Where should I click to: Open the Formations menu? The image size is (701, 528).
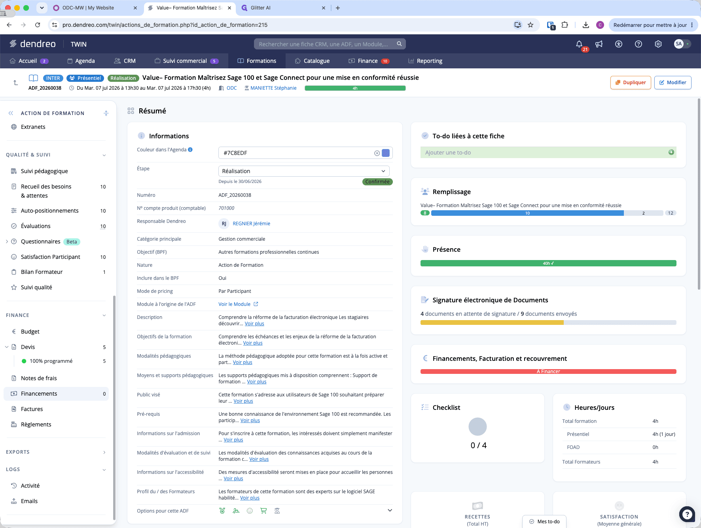point(257,61)
